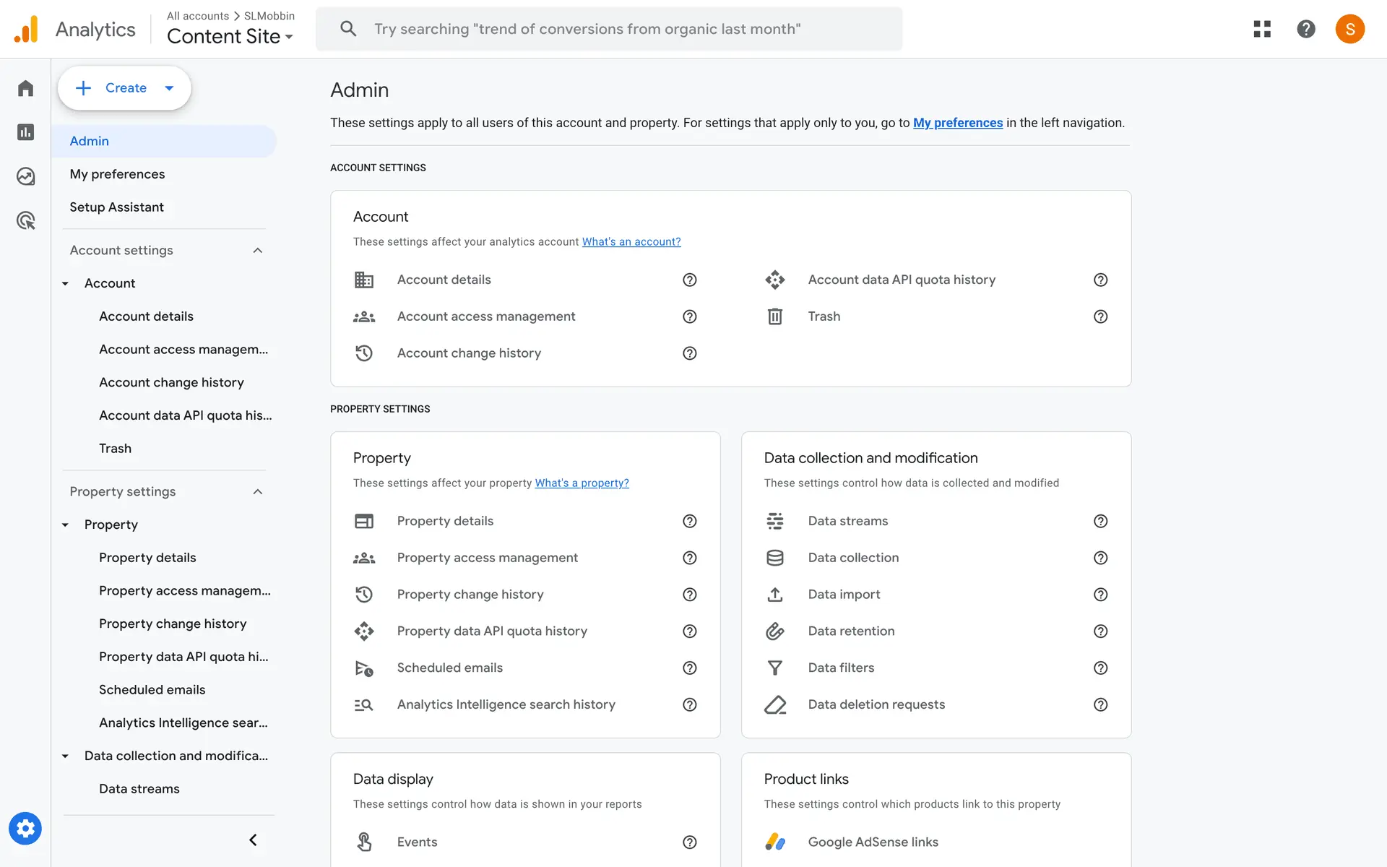This screenshot has height=867, width=1387.
Task: Open Data streams in Data collection card
Action: click(x=847, y=521)
